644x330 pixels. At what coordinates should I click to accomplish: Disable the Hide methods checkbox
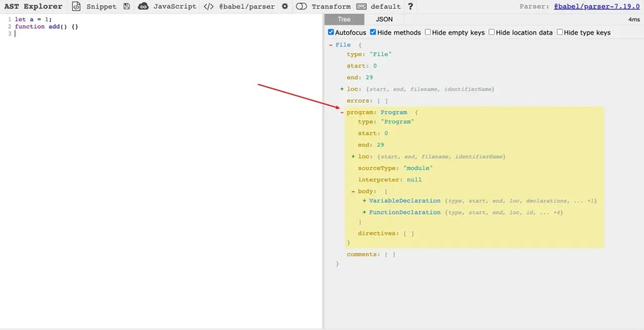(373, 32)
